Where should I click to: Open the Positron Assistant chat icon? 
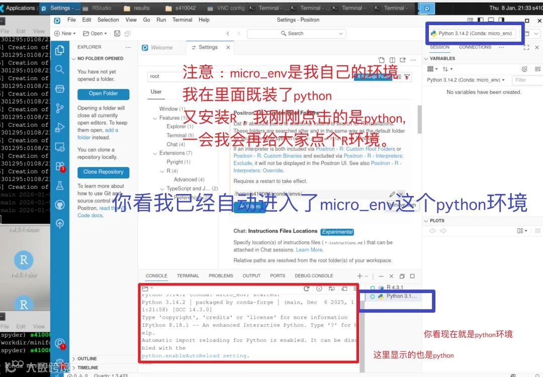(x=59, y=89)
